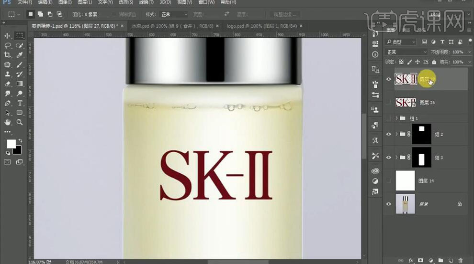This screenshot has height=264, width=474.
Task: Select the Clone Stamp tool
Action: point(7,74)
